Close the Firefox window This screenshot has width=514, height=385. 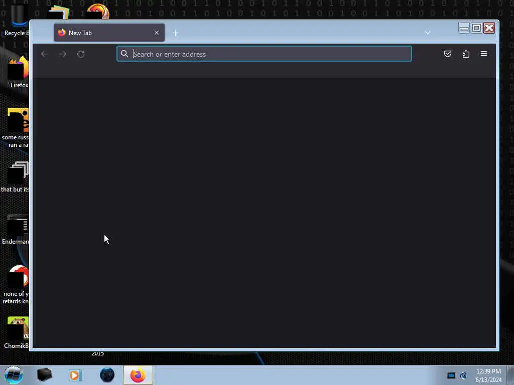tap(489, 28)
